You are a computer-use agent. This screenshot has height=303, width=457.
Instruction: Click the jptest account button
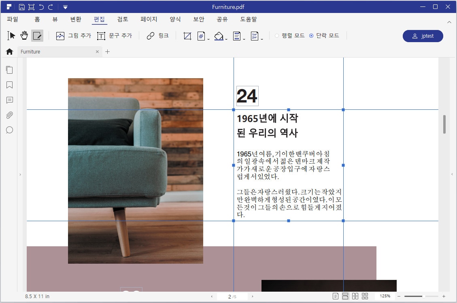pos(423,36)
